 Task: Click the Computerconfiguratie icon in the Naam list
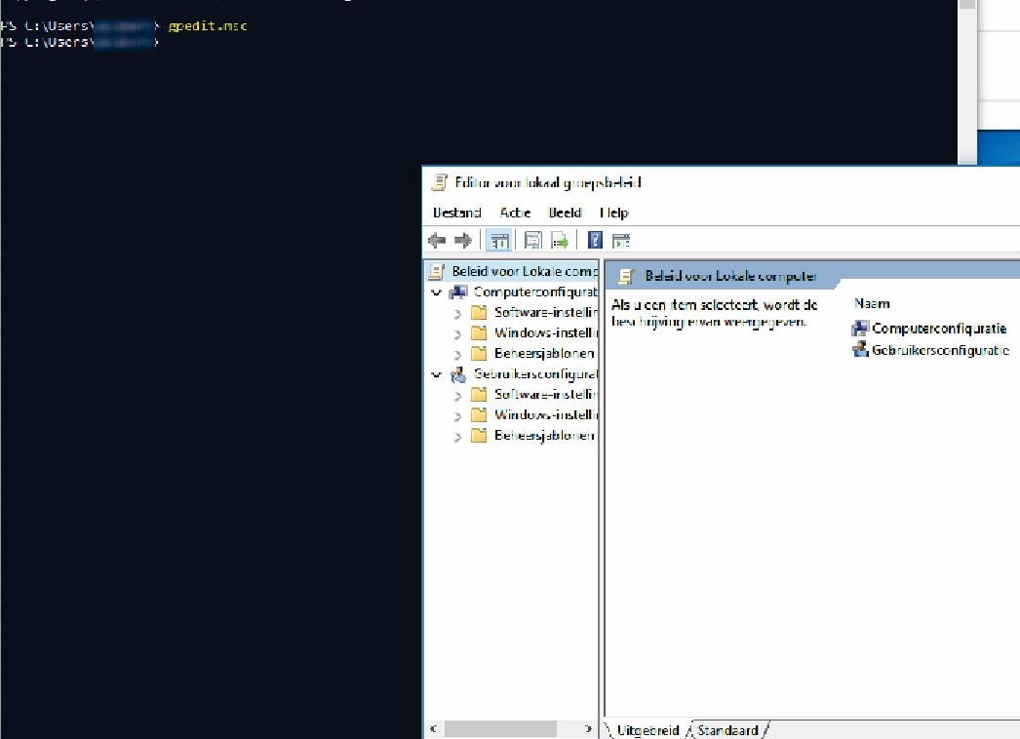pyautogui.click(x=860, y=328)
